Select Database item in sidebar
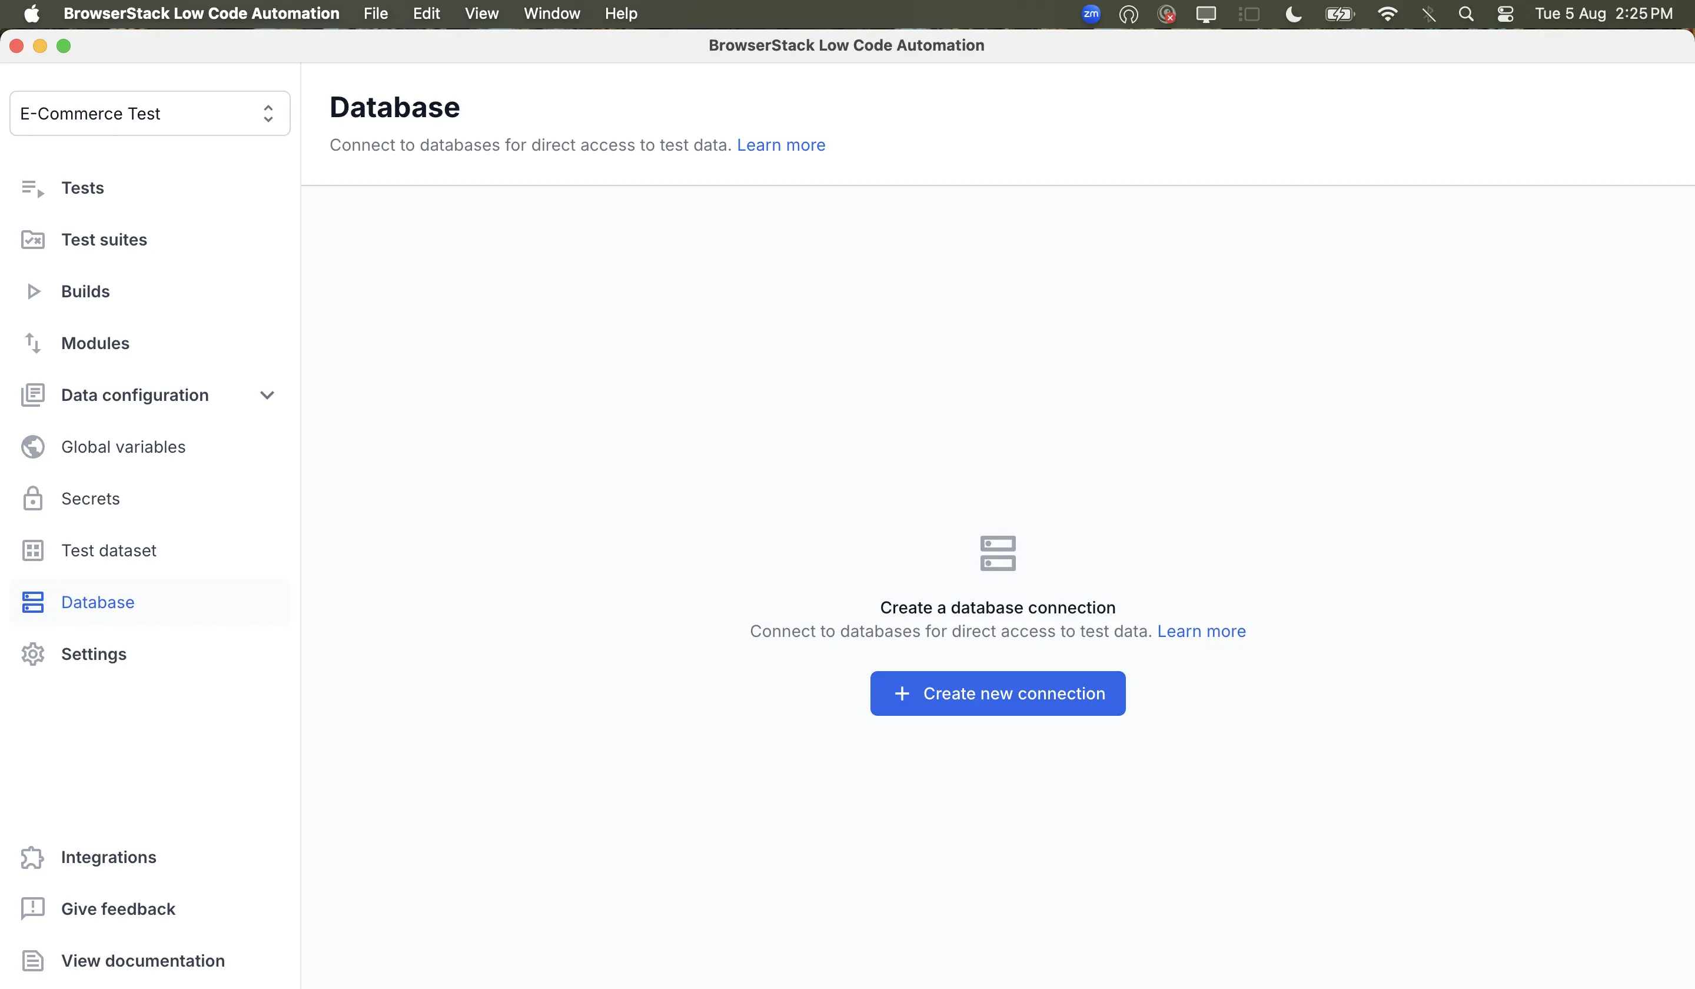 tap(98, 602)
